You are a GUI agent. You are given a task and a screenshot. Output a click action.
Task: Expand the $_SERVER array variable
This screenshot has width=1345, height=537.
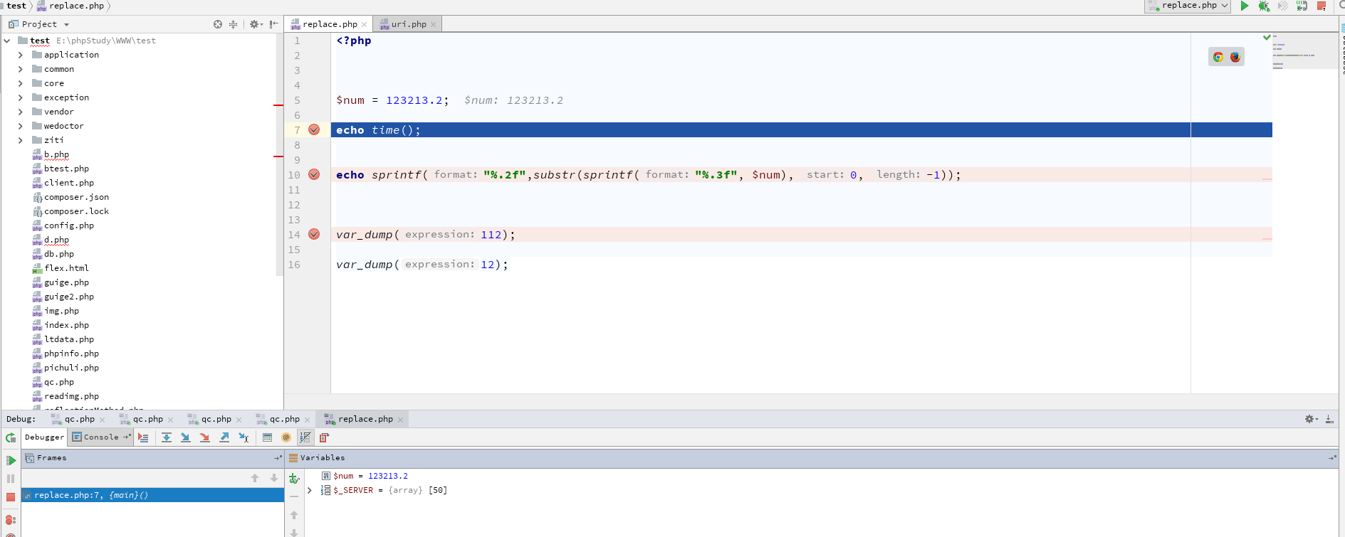pyautogui.click(x=310, y=490)
